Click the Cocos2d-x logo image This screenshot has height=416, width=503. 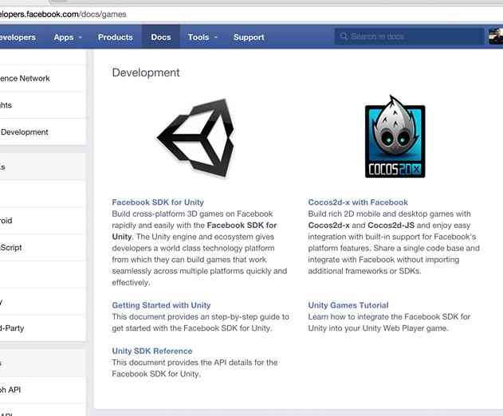tap(395, 136)
